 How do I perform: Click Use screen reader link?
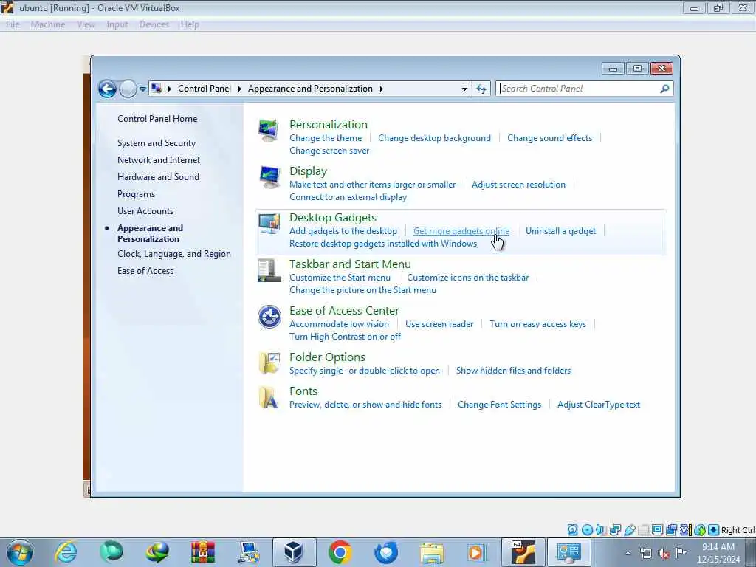point(439,324)
